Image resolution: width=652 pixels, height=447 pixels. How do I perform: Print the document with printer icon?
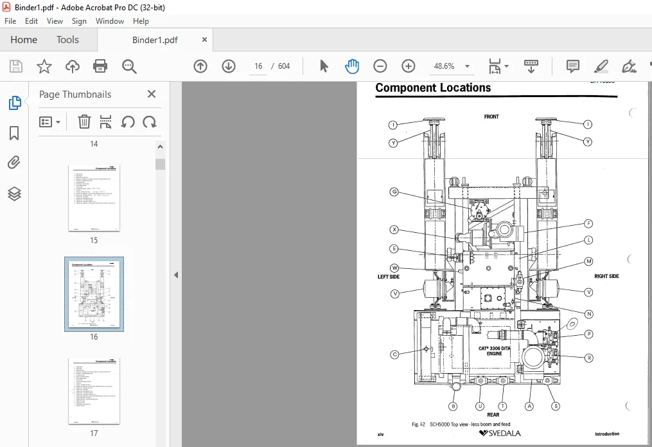100,66
